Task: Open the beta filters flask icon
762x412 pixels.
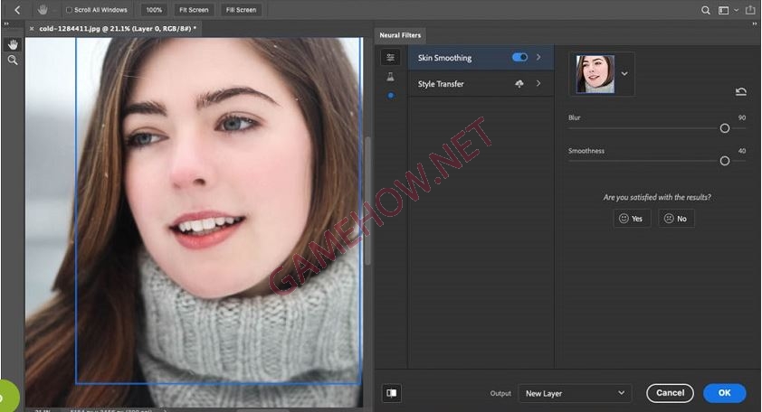Action: [x=390, y=77]
